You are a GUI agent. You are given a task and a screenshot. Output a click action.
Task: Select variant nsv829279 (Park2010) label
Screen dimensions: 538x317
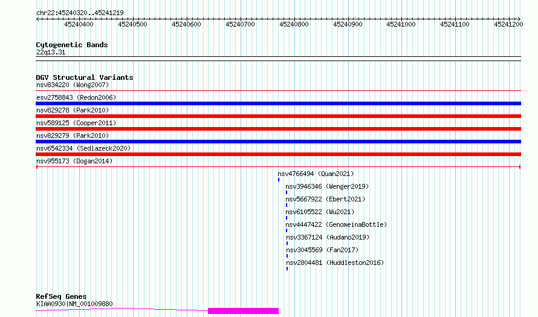click(73, 136)
